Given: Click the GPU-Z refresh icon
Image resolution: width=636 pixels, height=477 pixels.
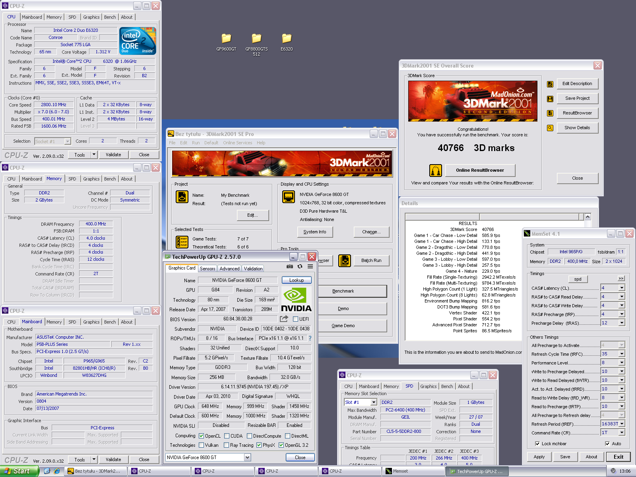Looking at the screenshot, I should point(300,266).
